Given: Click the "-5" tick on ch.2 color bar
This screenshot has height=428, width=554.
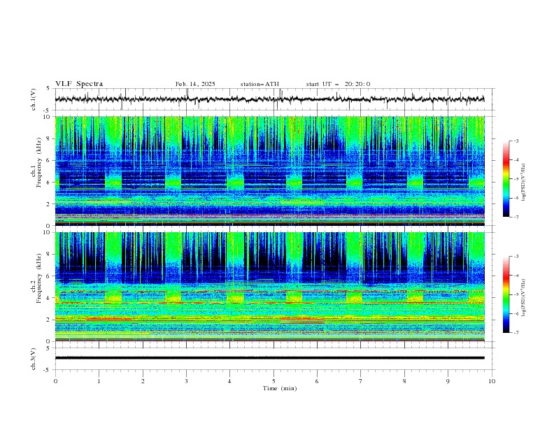Looking at the screenshot, I should coord(516,294).
